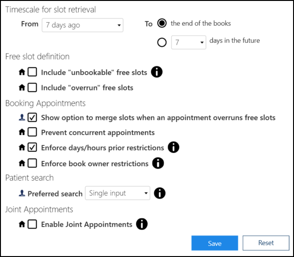Click info icon beside unbookable free slots

pos(157,72)
